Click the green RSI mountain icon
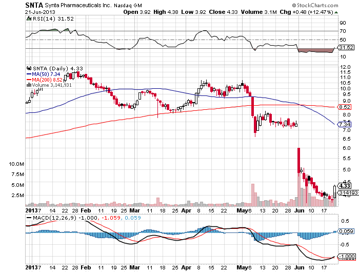Image resolution: width=359 pixels, height=272 pixels. (29, 18)
